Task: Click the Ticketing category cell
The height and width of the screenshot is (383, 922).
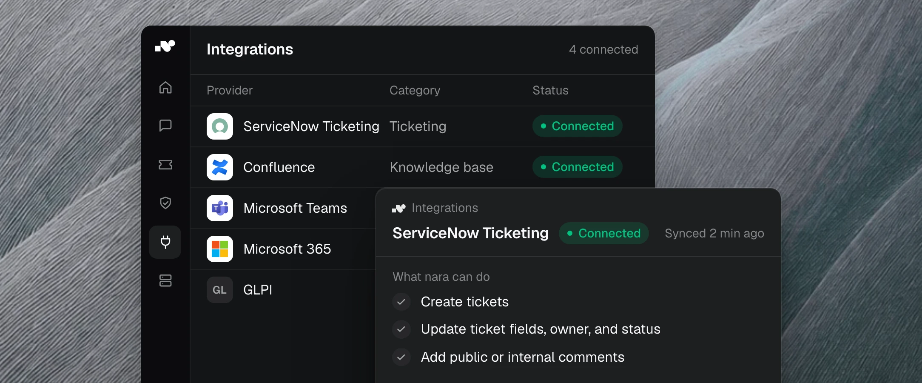Action: 418,126
